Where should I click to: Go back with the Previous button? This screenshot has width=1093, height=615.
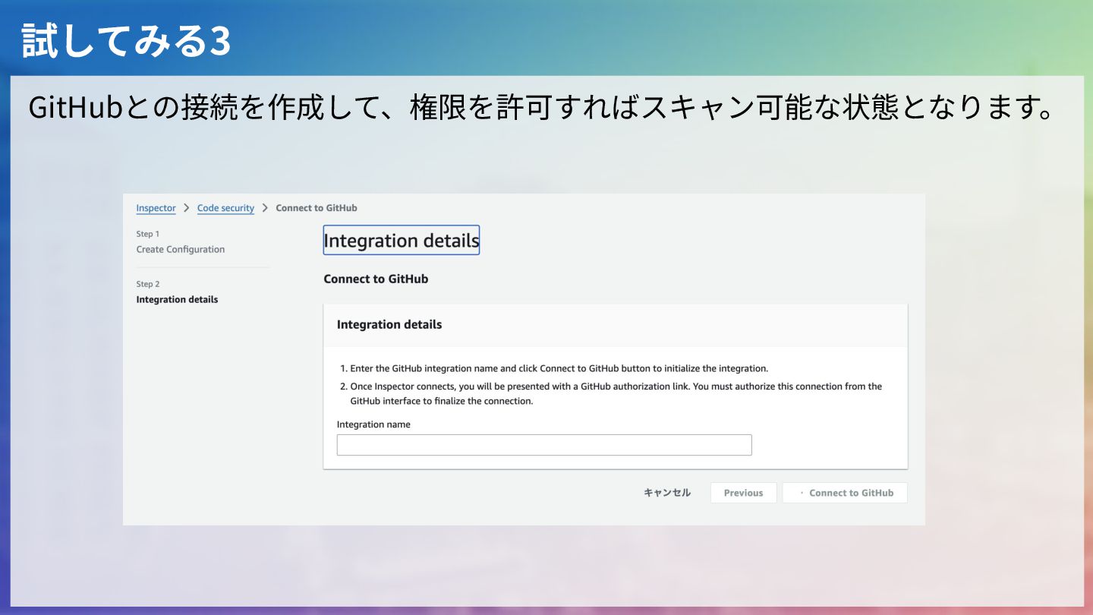[x=743, y=493]
